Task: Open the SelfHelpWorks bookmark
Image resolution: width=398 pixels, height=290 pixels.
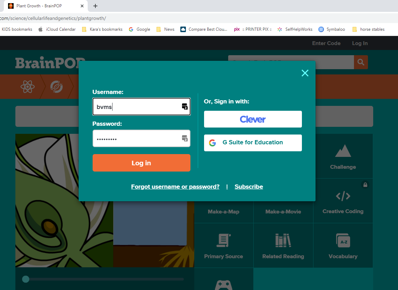Action: pyautogui.click(x=295, y=29)
